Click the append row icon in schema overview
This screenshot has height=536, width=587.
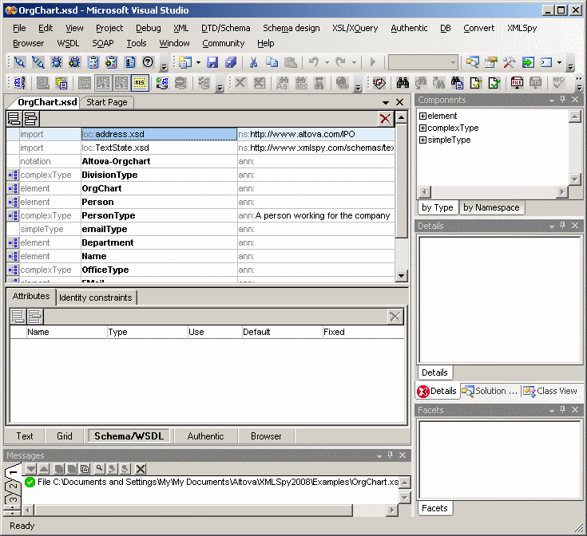(14, 119)
